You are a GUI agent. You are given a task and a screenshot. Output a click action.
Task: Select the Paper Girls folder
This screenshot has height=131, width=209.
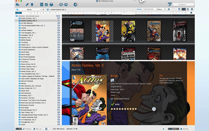(x=25, y=91)
